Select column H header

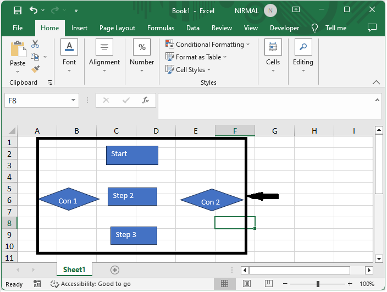pyautogui.click(x=314, y=130)
